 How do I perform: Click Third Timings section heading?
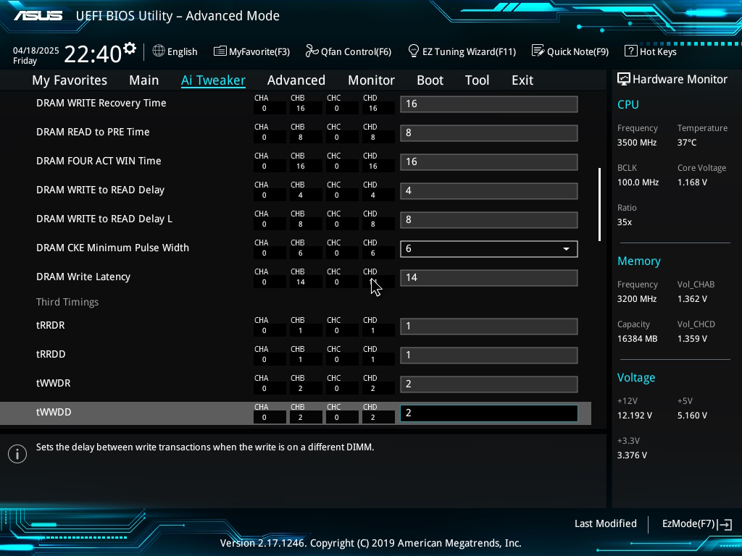pyautogui.click(x=67, y=302)
